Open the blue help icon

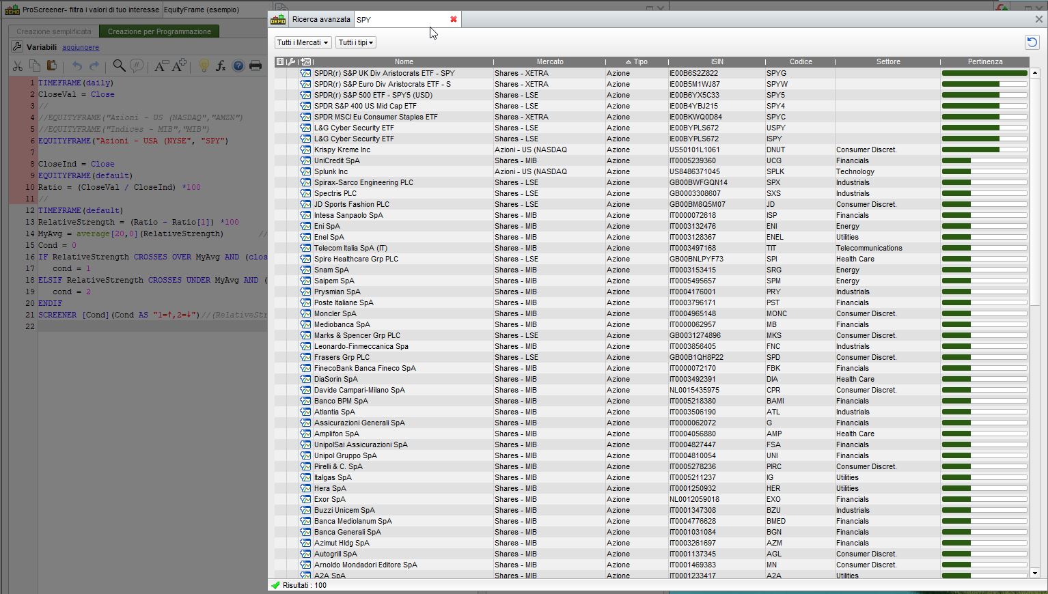point(238,66)
